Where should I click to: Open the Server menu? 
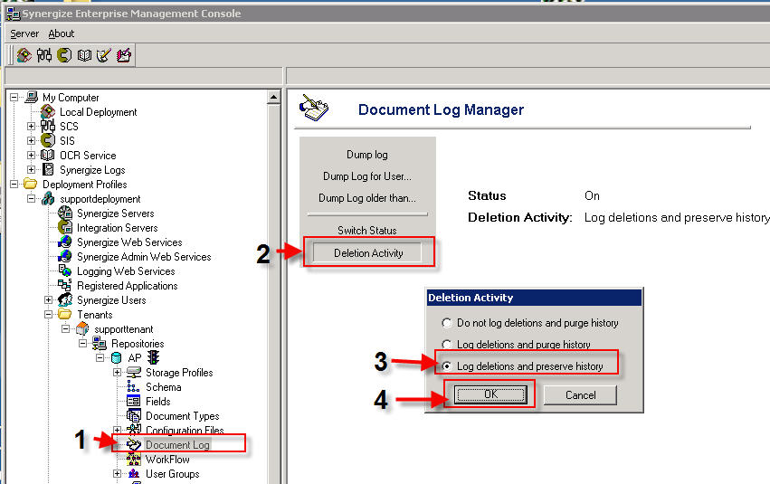(x=24, y=33)
